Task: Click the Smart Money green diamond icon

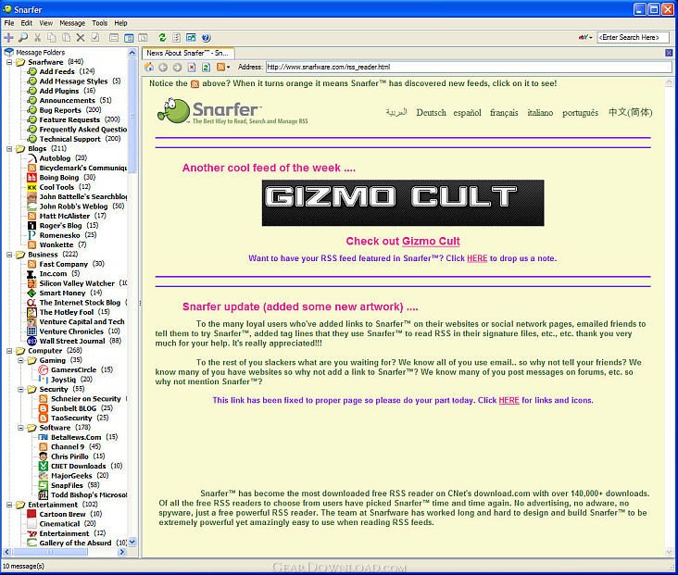Action: [x=31, y=294]
